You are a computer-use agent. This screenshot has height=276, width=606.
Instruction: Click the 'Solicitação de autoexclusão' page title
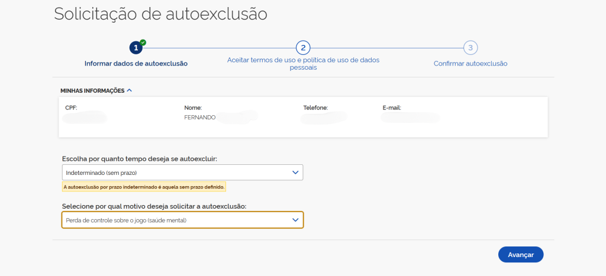click(x=160, y=14)
